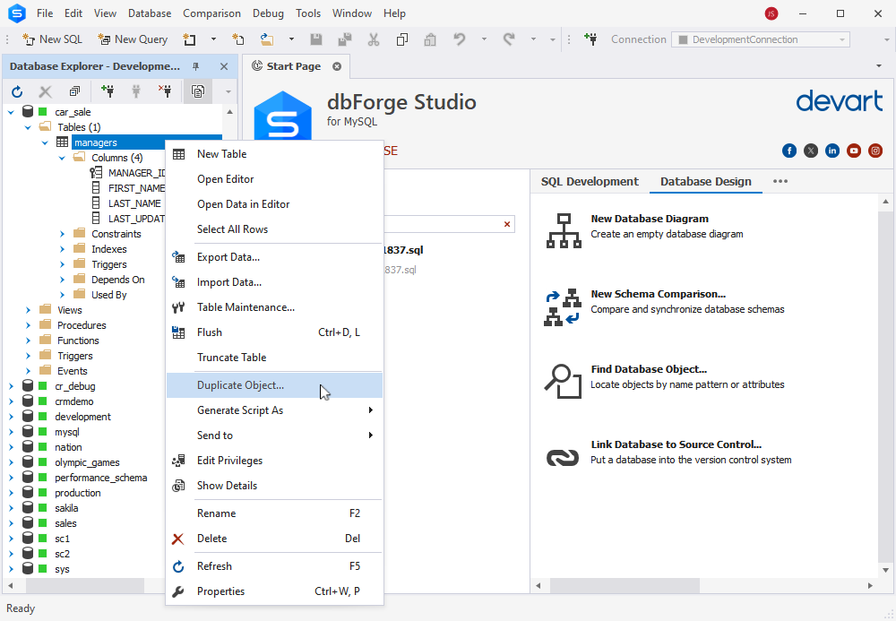Click the New Connection plug icon beside Connection

coord(590,39)
